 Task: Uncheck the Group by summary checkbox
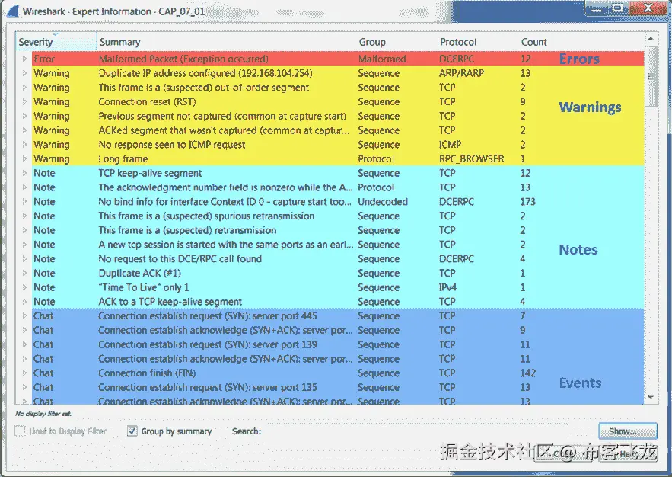pyautogui.click(x=132, y=431)
